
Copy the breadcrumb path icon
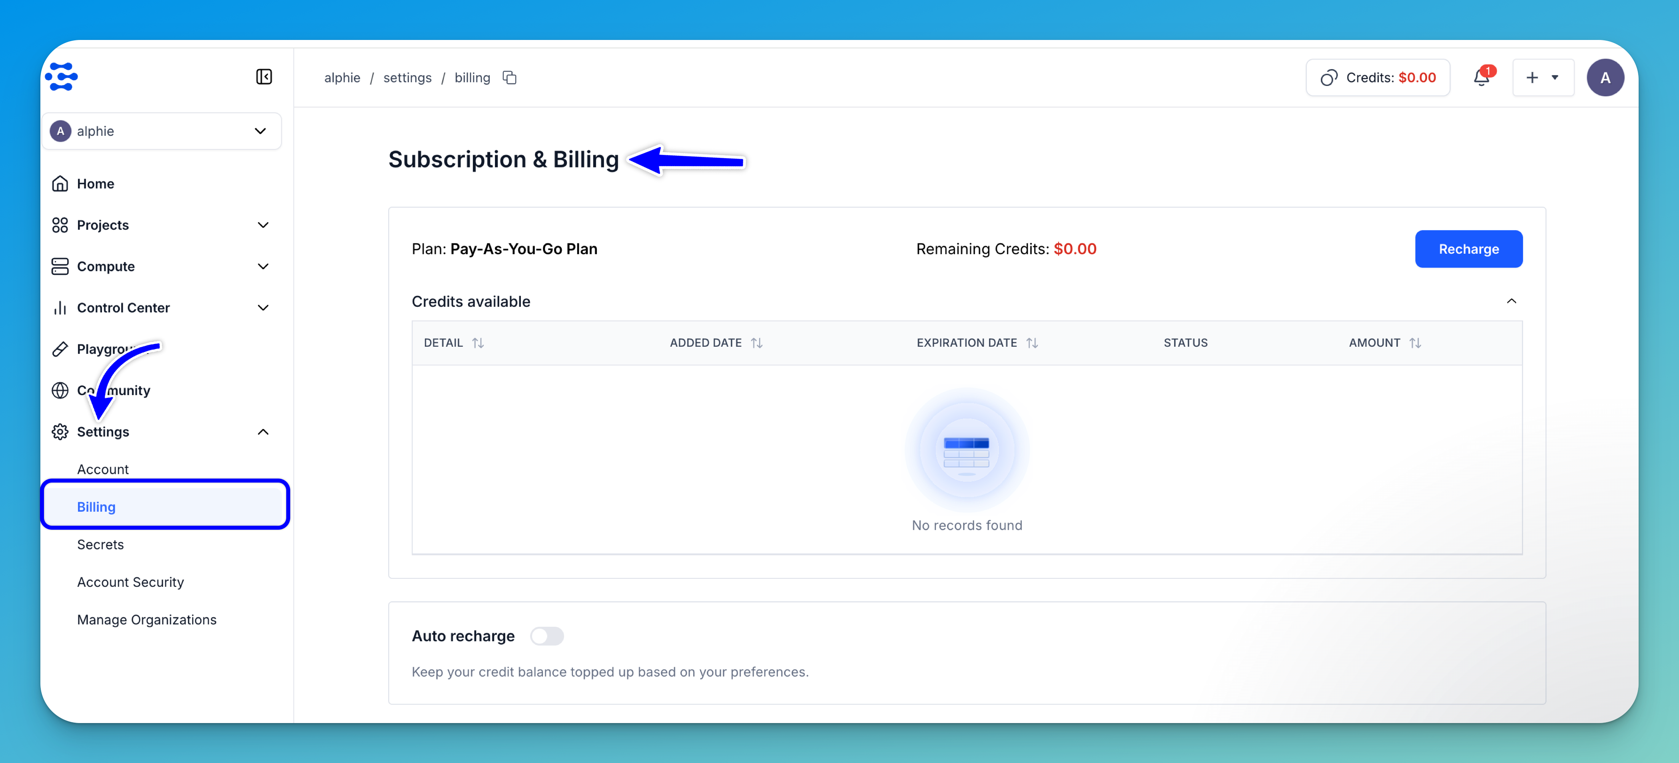click(x=510, y=77)
